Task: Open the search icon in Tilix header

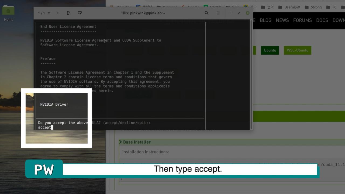Action: pyautogui.click(x=206, y=13)
